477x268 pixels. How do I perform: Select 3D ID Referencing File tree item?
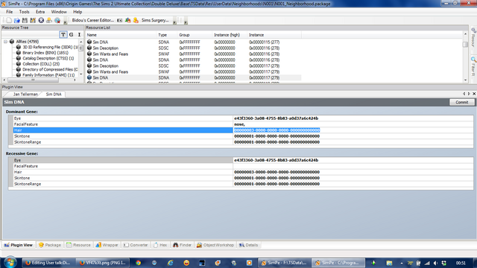[x=48, y=47]
